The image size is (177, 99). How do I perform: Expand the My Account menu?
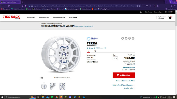(162, 17)
